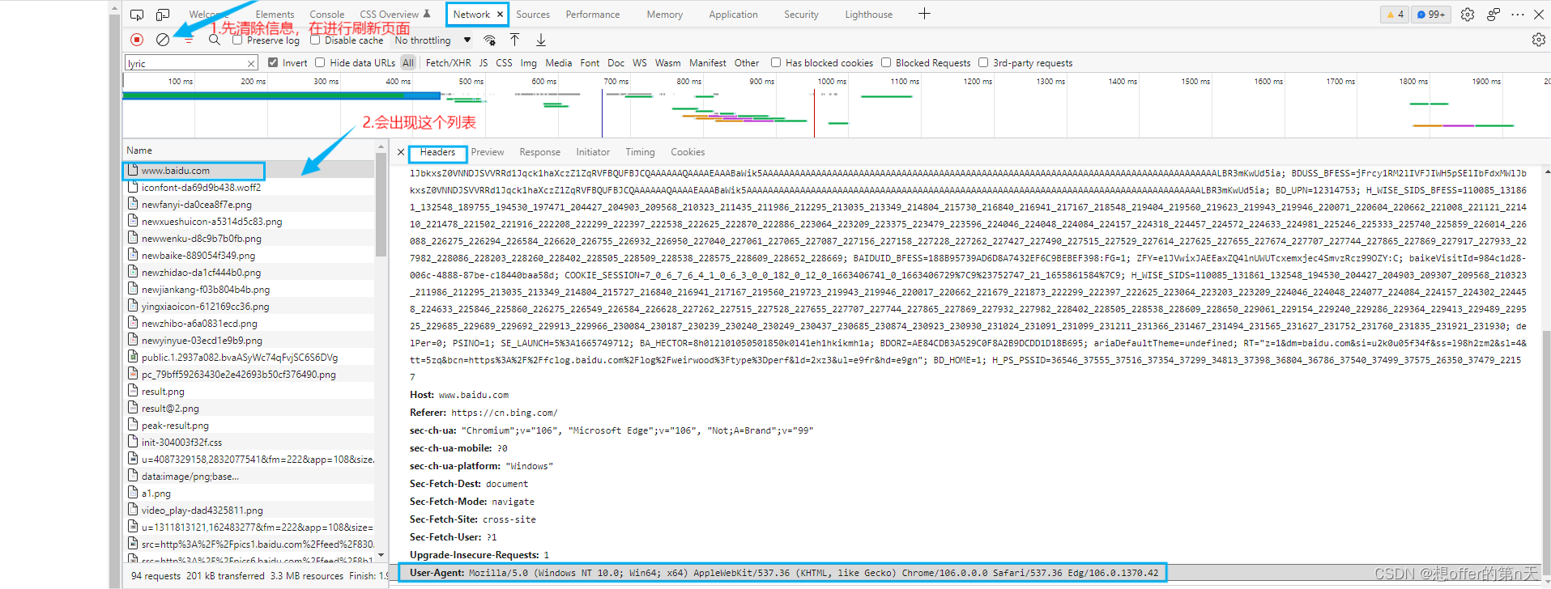Screen dimensions: 1551x589
Task: Open the feedback people icon
Action: coord(1493,15)
